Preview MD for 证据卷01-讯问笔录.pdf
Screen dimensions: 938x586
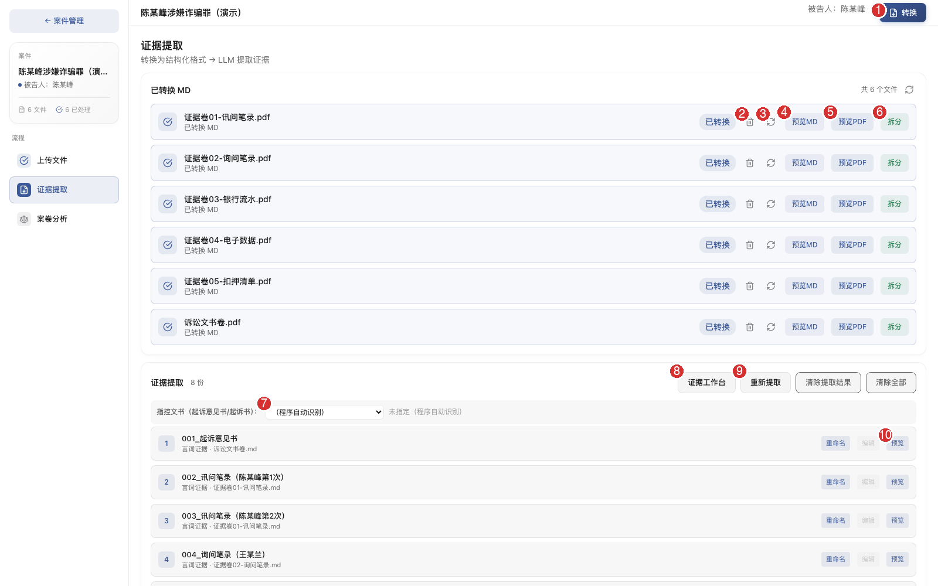(804, 122)
